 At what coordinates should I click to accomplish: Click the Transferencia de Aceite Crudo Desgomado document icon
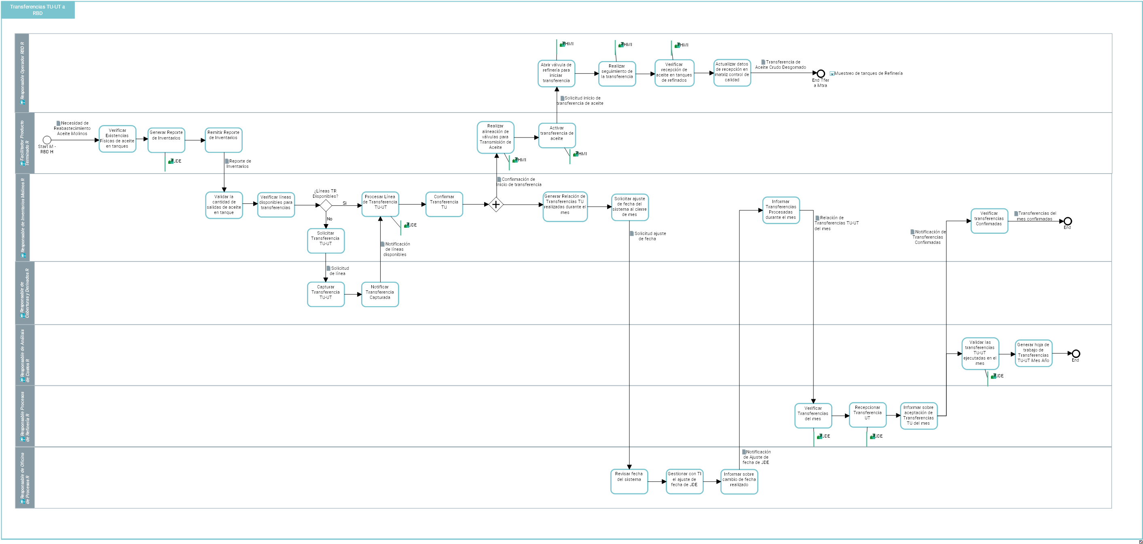[763, 62]
